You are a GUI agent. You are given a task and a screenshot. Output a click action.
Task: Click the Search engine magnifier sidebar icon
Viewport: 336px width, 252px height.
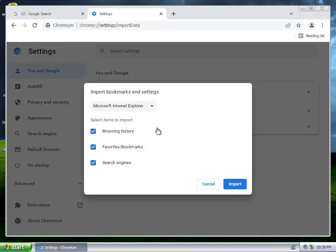pyautogui.click(x=18, y=134)
